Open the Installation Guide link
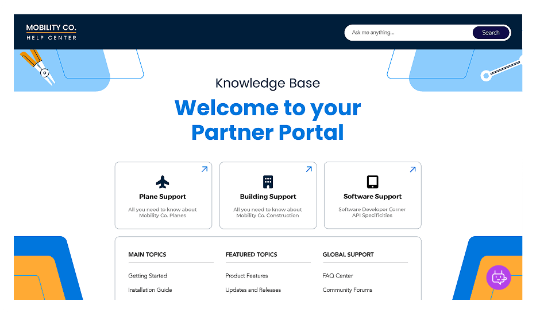The height and width of the screenshot is (313, 536). [150, 290]
